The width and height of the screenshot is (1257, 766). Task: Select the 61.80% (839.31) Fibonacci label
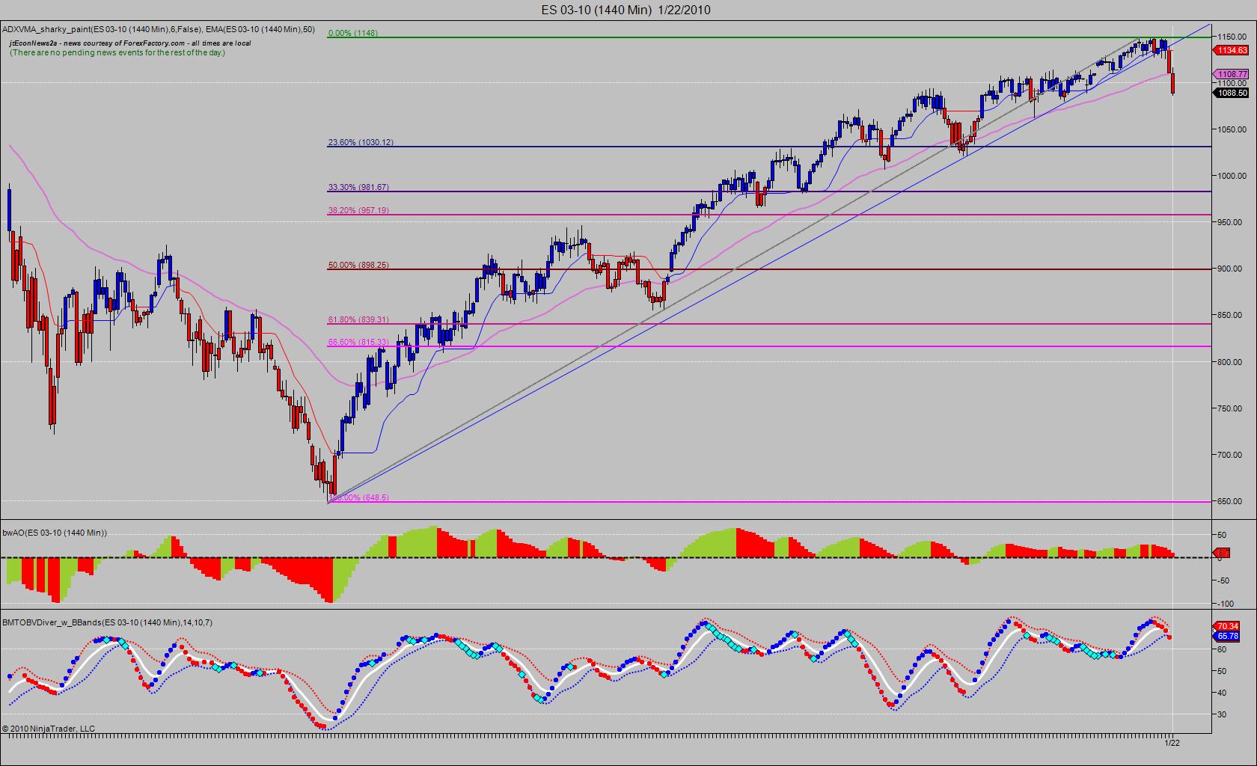click(x=358, y=319)
